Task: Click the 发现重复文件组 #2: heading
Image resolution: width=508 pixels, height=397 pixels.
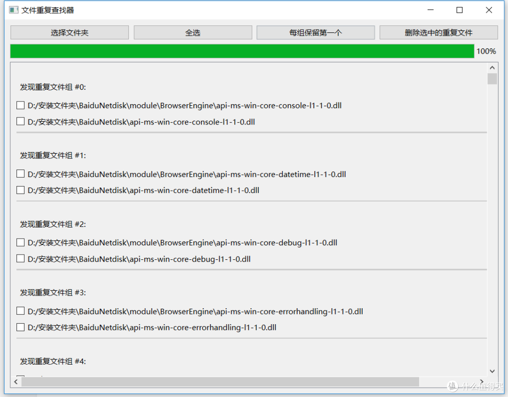Action: click(x=53, y=224)
